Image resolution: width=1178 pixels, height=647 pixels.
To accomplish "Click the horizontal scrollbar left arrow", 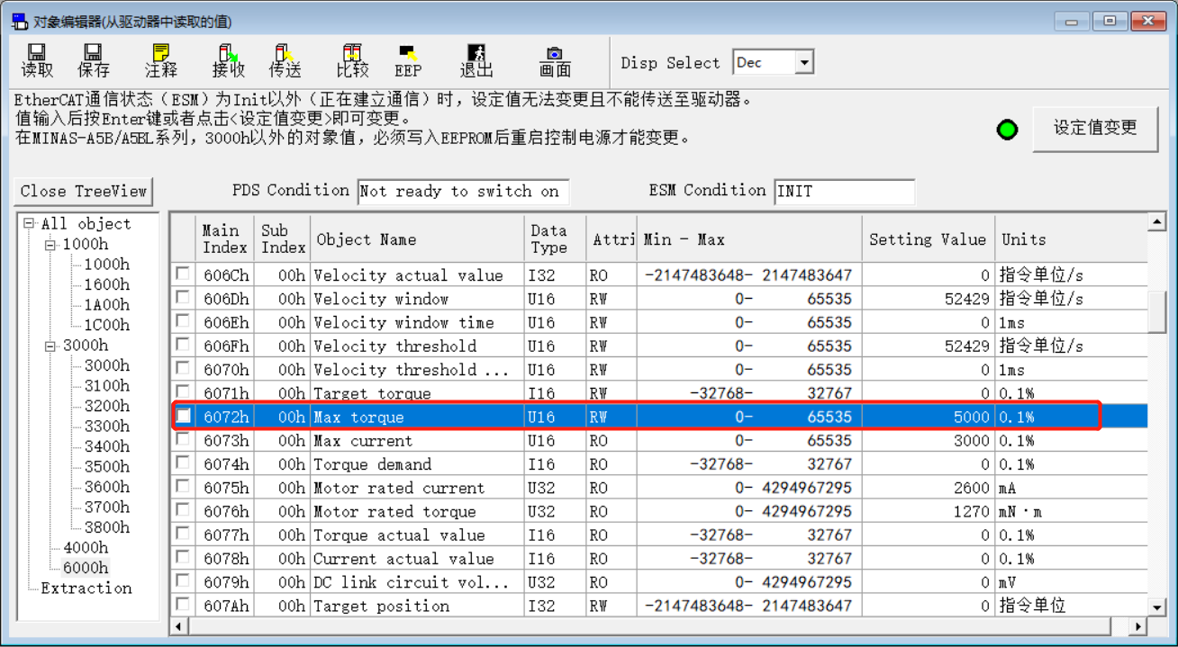I will [179, 626].
